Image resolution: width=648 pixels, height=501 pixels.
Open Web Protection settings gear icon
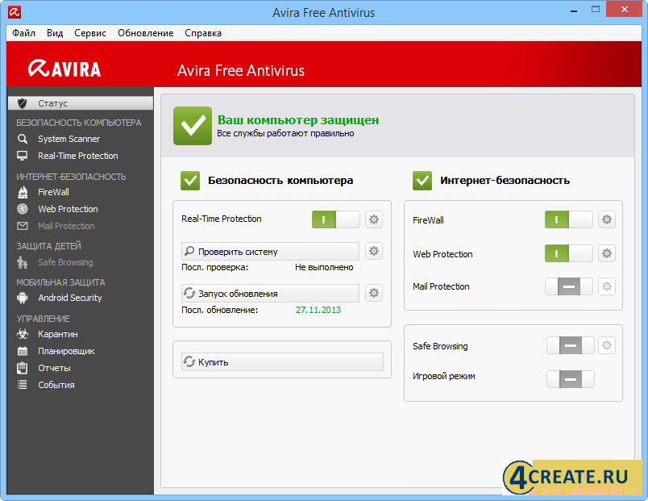[607, 253]
